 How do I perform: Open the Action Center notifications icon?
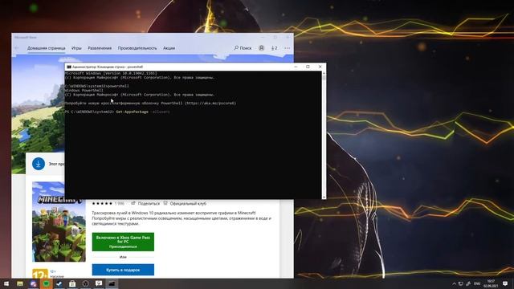point(505,283)
